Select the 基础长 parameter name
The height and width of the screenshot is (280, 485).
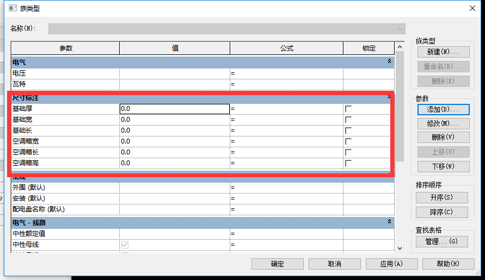pyautogui.click(x=22, y=130)
